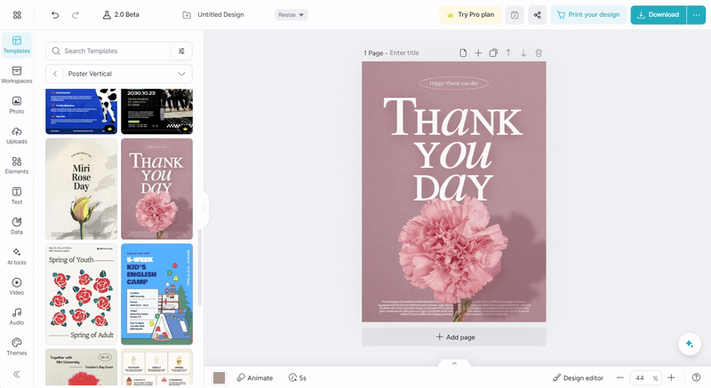Select the Templates sidebar tab

pos(17,44)
